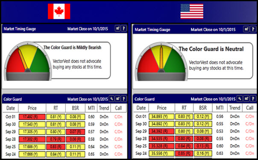Click the export icon in US Color Guard panel
The height and width of the screenshot is (160, 258).
[x=246, y=98]
